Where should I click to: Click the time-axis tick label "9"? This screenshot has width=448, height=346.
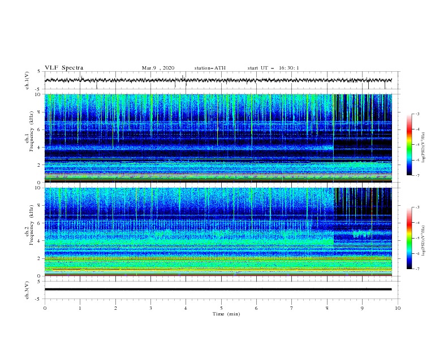362,308
